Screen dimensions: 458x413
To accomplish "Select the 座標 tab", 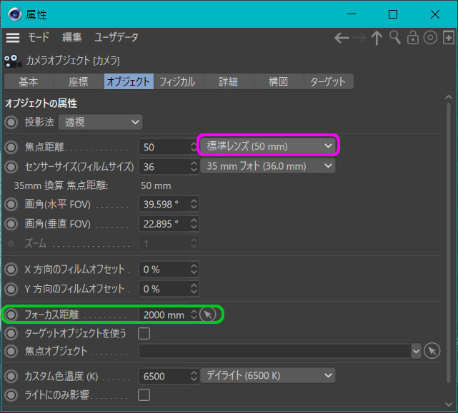I will coord(79,81).
